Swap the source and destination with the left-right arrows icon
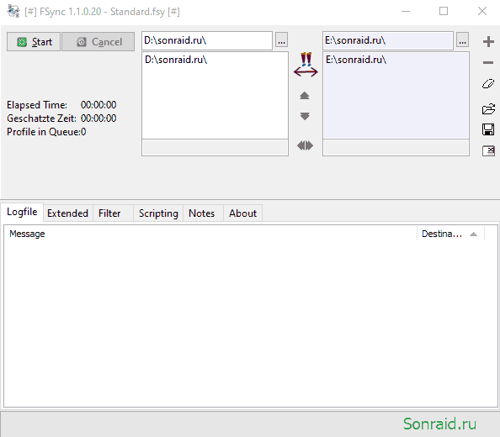The width and height of the screenshot is (500, 437). pyautogui.click(x=306, y=145)
